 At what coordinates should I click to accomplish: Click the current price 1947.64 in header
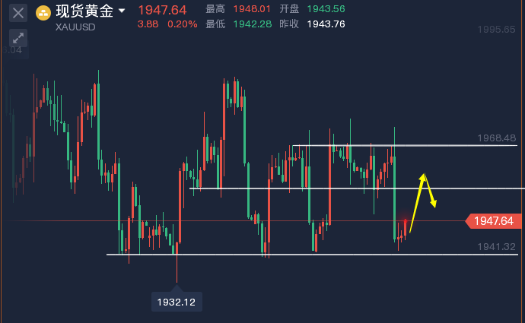(162, 10)
